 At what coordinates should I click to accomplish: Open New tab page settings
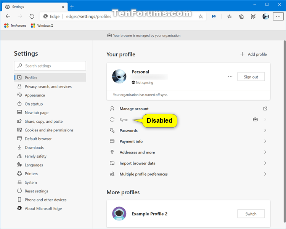coord(37,113)
